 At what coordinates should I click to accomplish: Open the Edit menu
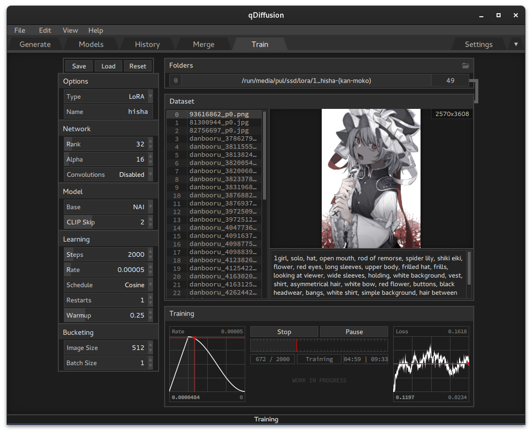pos(45,30)
